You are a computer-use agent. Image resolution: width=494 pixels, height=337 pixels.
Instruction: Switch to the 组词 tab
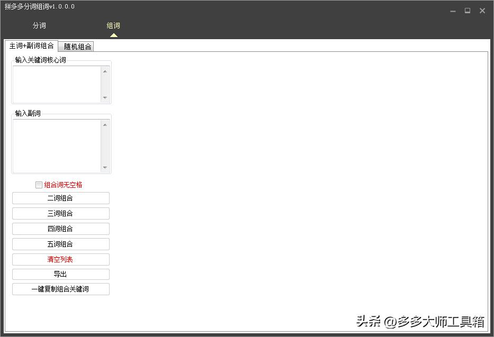[x=113, y=25]
